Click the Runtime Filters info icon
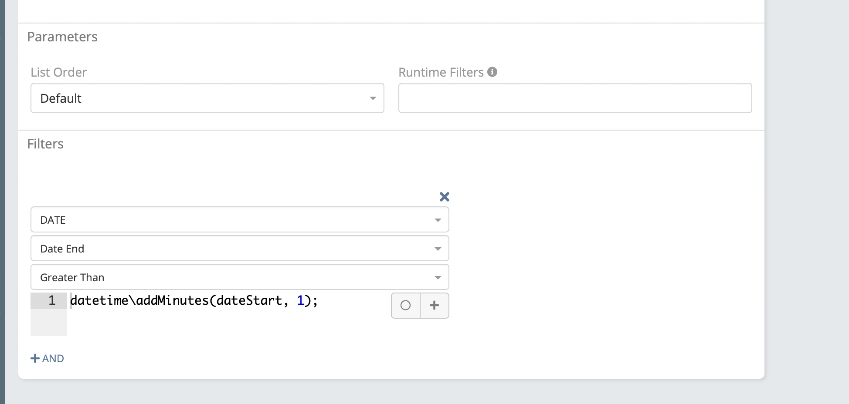849x404 pixels. coord(492,72)
